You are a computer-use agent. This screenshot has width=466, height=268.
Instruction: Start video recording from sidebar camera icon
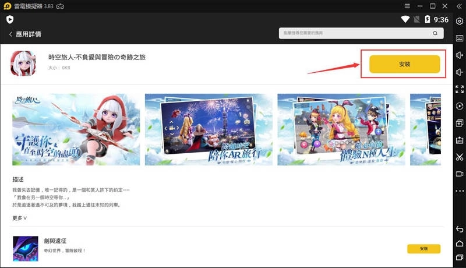[x=460, y=174]
